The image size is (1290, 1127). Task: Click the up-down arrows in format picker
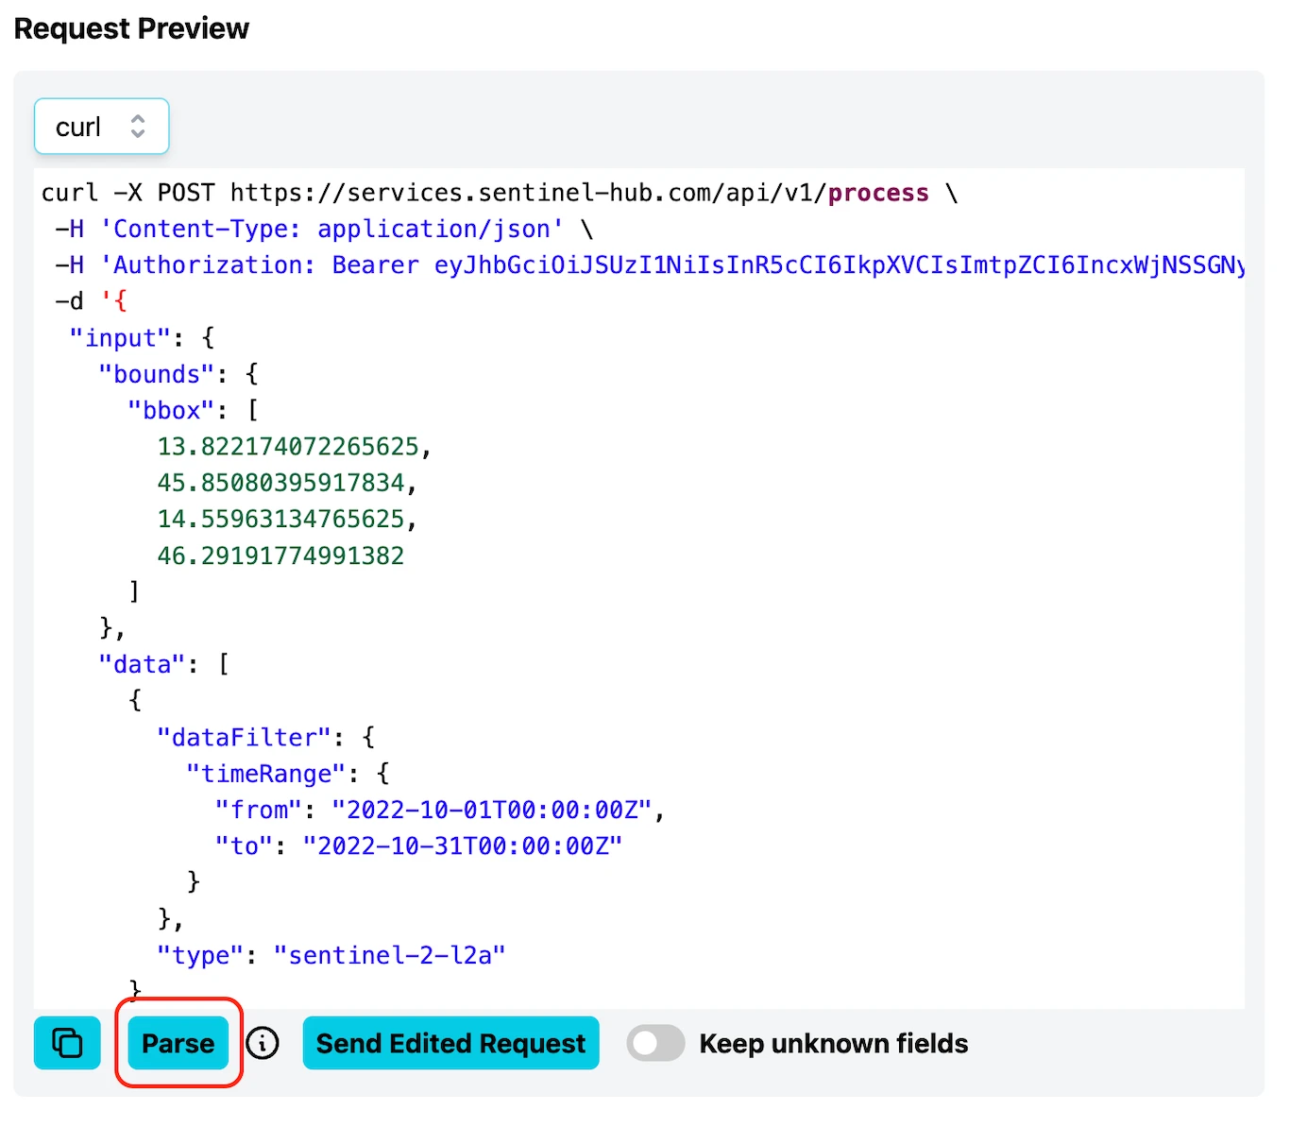(138, 126)
